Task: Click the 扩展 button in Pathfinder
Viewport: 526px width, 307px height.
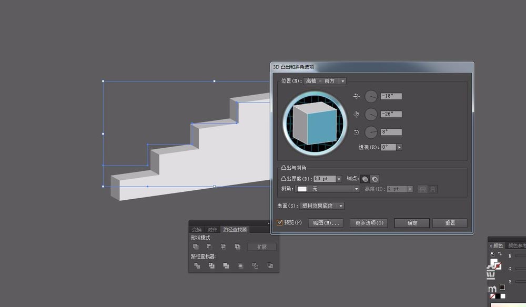Action: click(x=261, y=247)
